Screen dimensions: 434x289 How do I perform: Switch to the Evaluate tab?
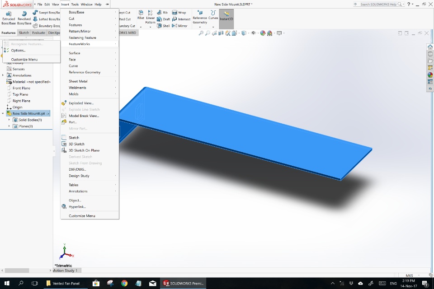(x=38, y=33)
